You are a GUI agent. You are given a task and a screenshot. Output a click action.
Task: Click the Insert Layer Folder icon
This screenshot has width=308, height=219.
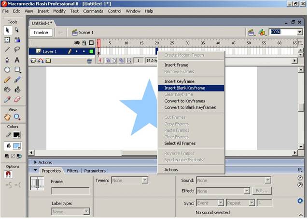pos(48,61)
